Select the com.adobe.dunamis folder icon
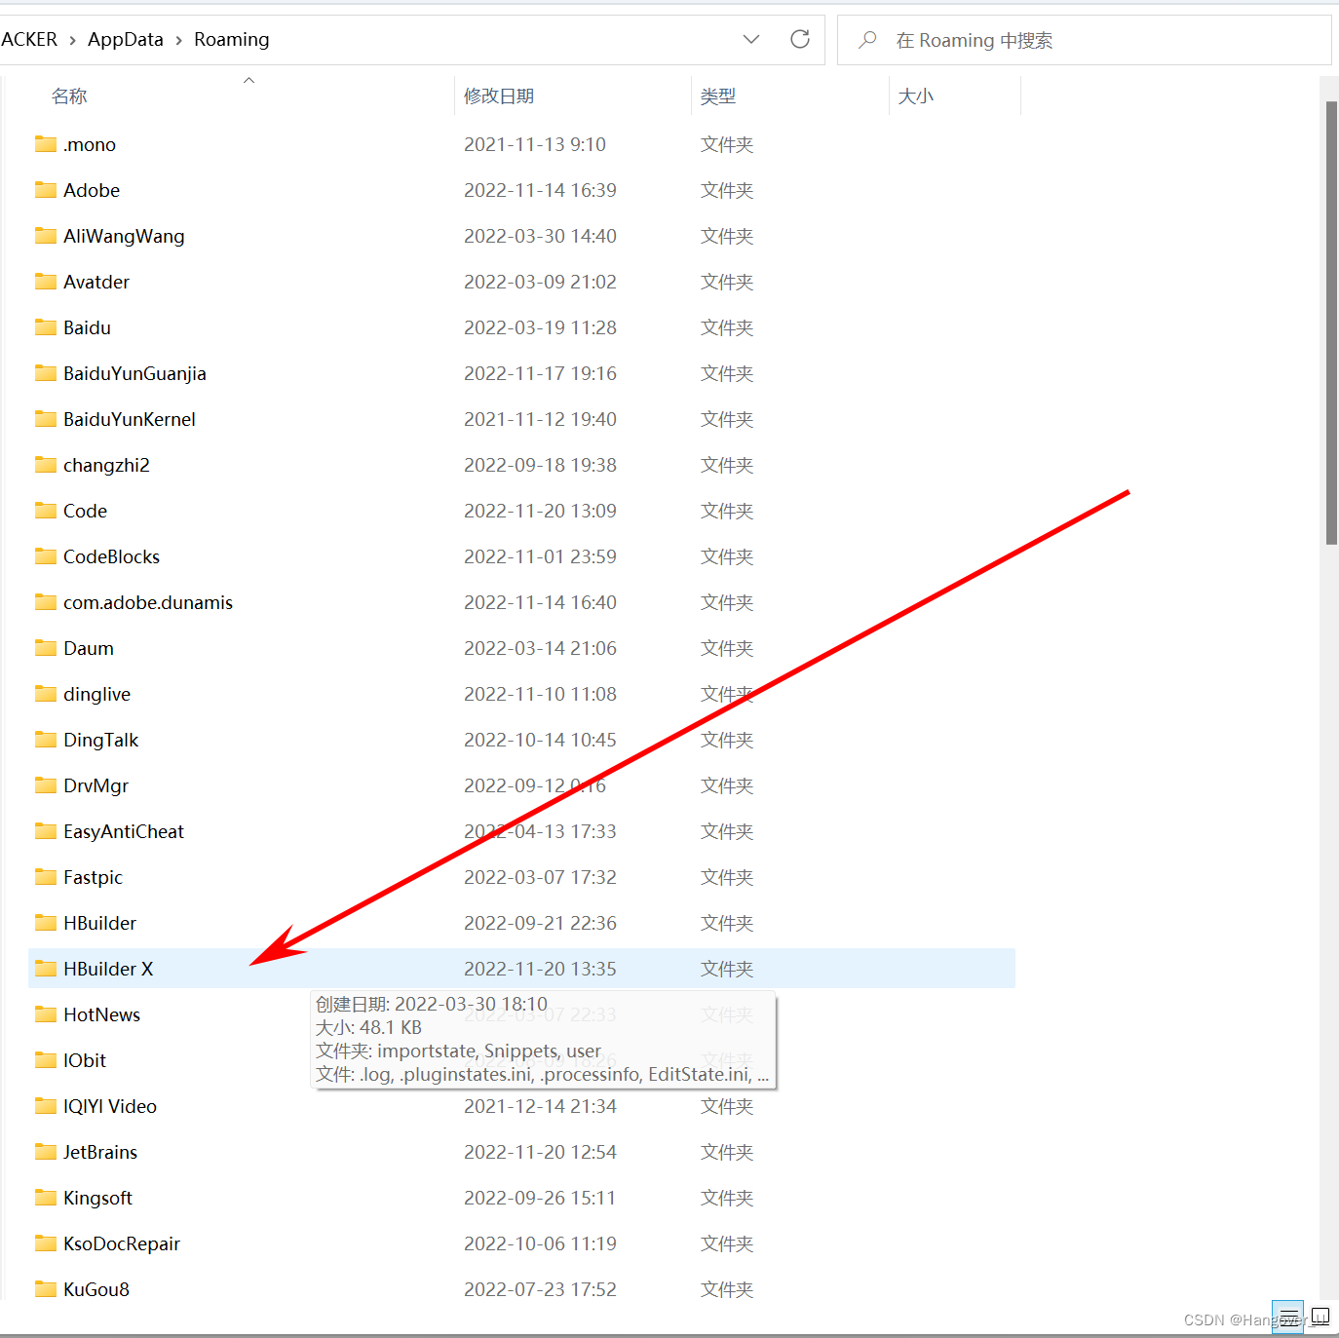The height and width of the screenshot is (1338, 1339). pos(46,602)
